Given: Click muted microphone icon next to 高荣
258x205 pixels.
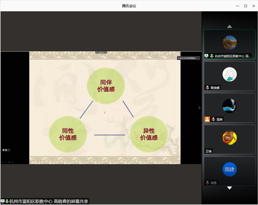Looking at the screenshot, I should (213, 119).
